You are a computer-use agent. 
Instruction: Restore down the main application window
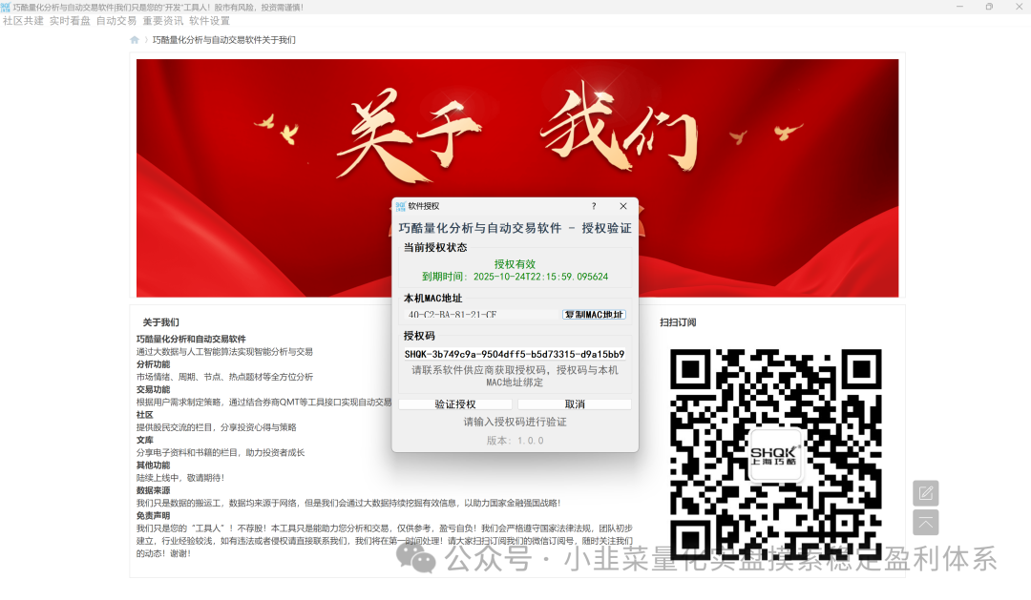coord(990,7)
